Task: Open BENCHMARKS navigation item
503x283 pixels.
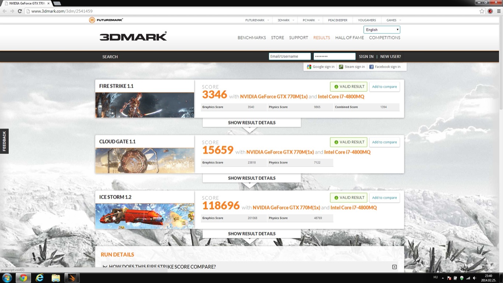Action: coord(252,38)
